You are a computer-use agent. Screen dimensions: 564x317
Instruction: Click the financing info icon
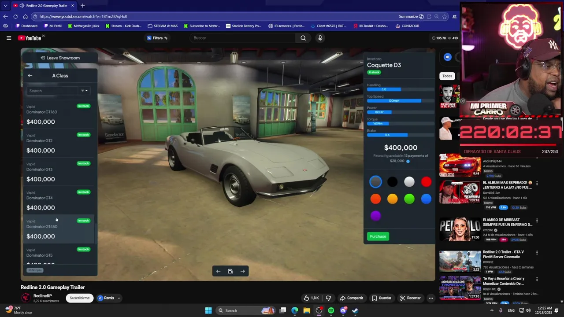408,161
